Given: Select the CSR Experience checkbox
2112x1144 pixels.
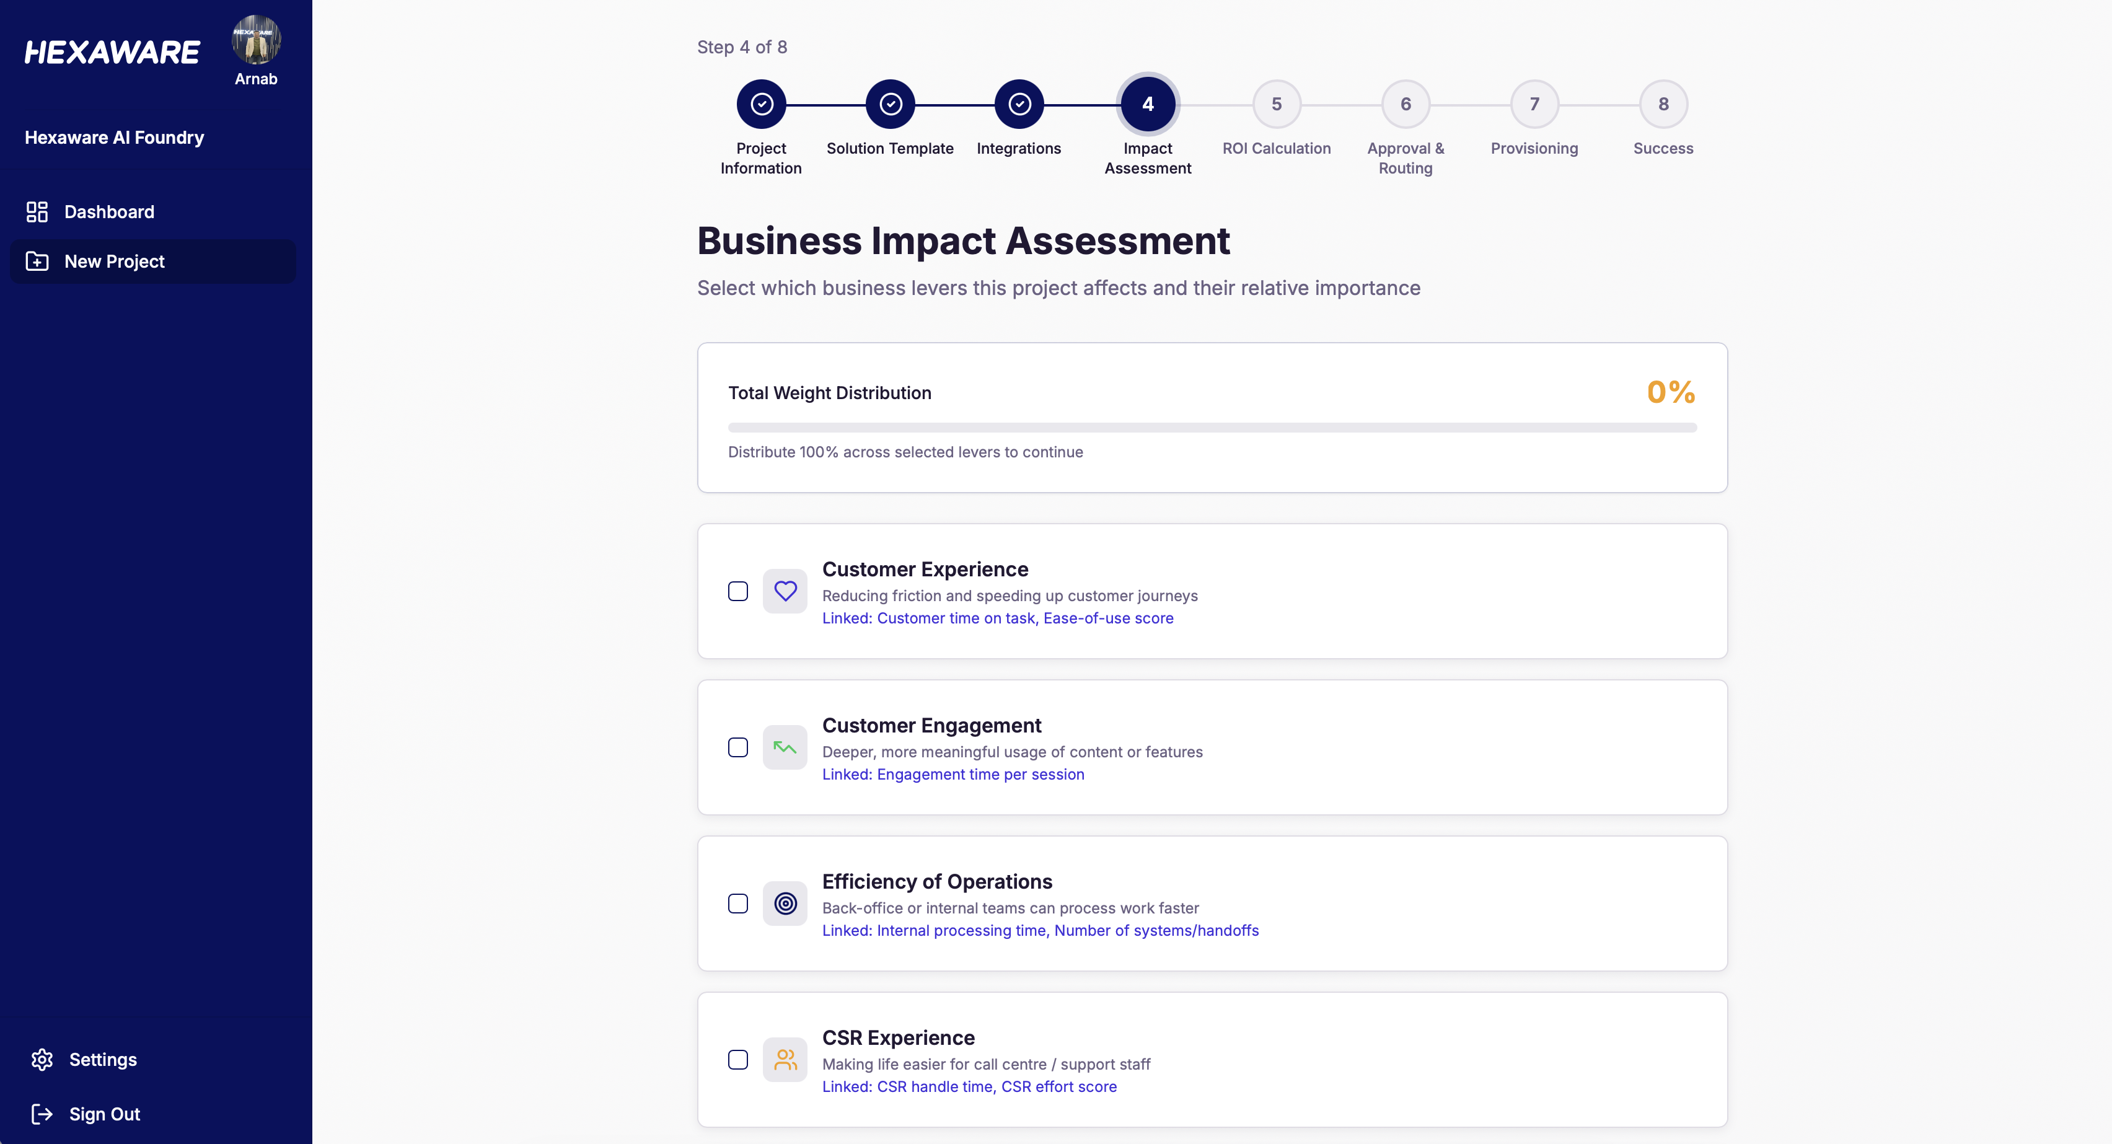Looking at the screenshot, I should (738, 1060).
